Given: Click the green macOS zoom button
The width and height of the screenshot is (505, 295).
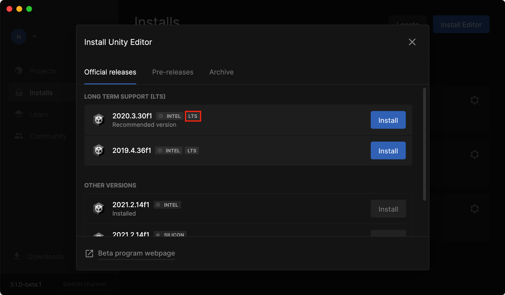Looking at the screenshot, I should 29,9.
